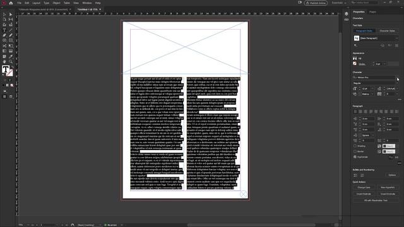Select the Type tool
Screen dimensions: 404x227
point(4,30)
